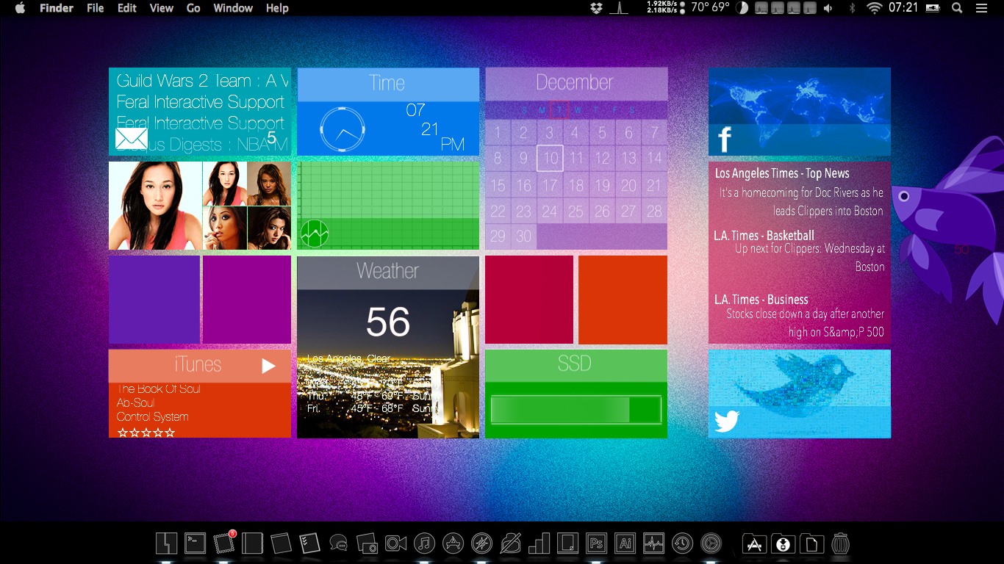
Task: Play iTunes track with play arrow
Action: pyautogui.click(x=268, y=366)
